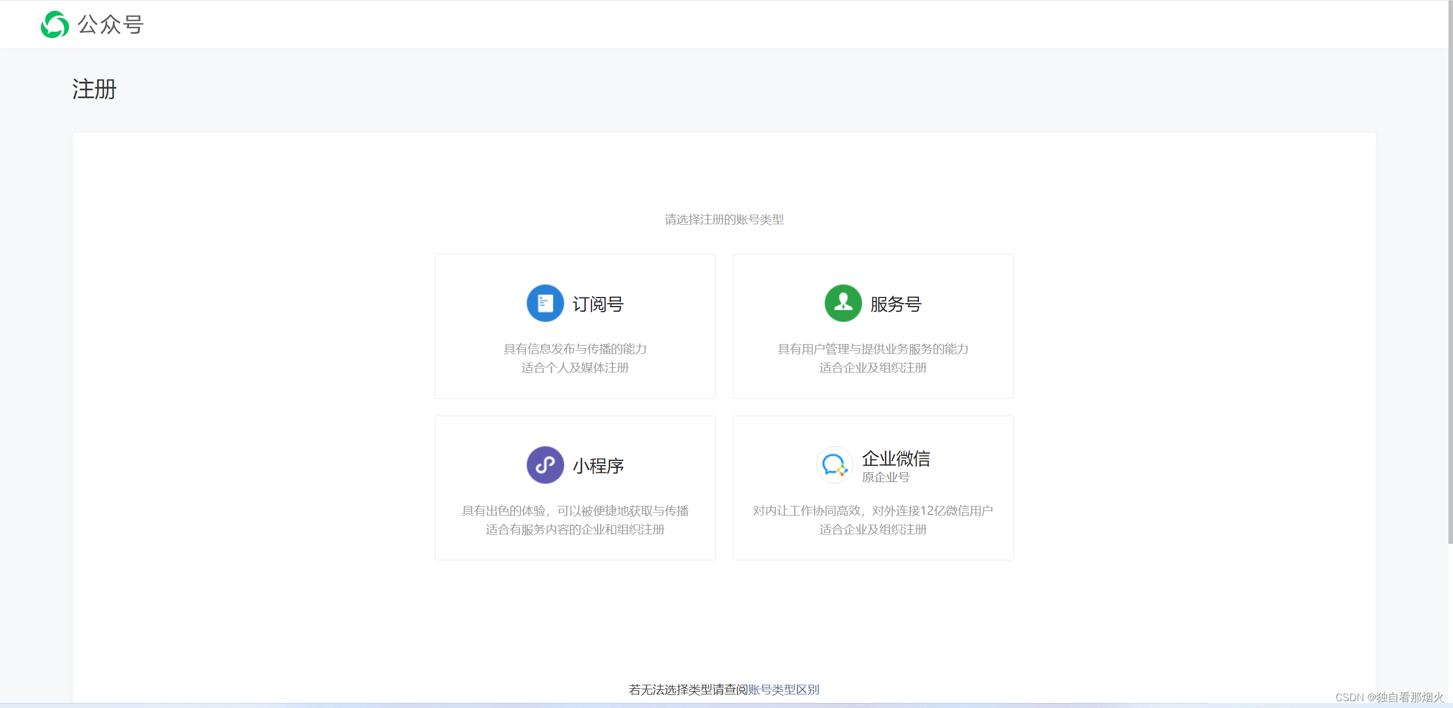Click 对内让工作协同高效 text in 企业微信 card
Screen dimensions: 1453x708
coord(806,511)
